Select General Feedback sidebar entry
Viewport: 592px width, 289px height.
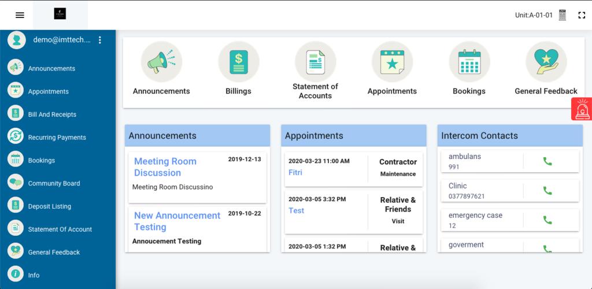click(54, 253)
